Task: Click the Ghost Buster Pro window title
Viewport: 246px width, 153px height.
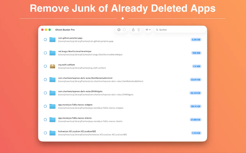Action: (x=65, y=30)
